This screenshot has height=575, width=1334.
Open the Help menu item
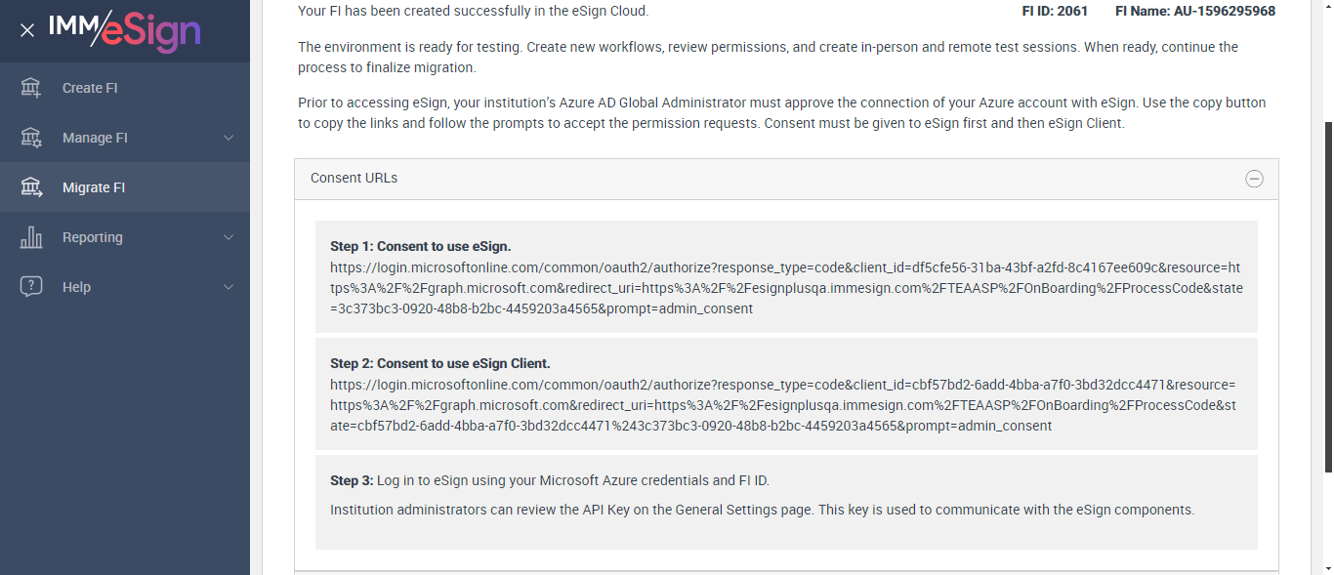point(76,287)
